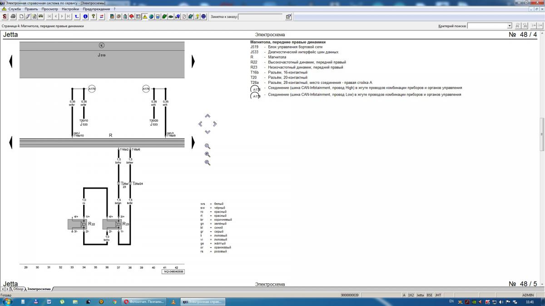Click the checklist toolbar icon

(x=183, y=17)
